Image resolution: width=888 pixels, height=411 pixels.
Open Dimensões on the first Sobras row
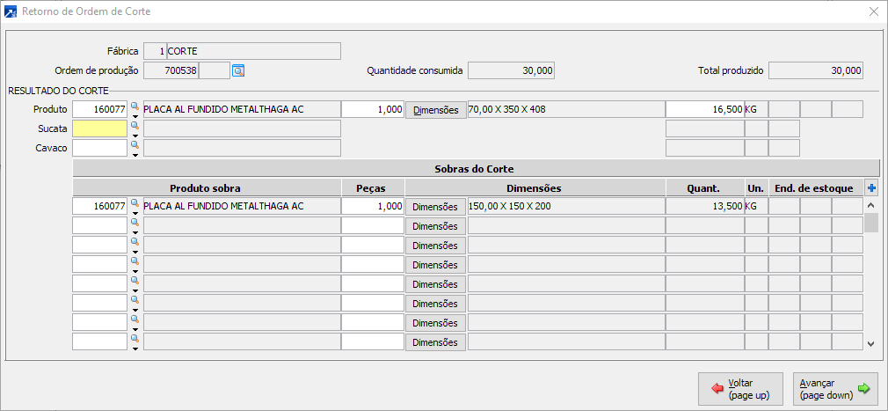[x=435, y=207]
